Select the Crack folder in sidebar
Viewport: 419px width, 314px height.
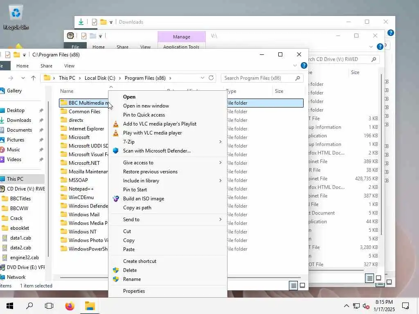click(x=16, y=218)
